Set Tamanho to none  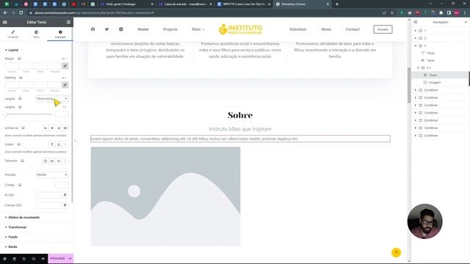(x=46, y=161)
